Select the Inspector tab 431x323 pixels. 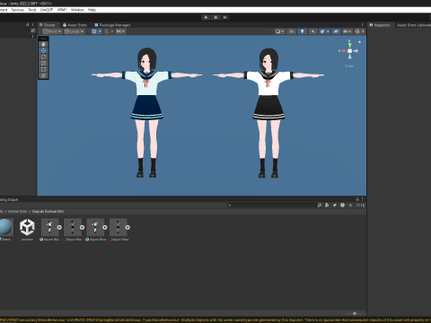pos(380,25)
